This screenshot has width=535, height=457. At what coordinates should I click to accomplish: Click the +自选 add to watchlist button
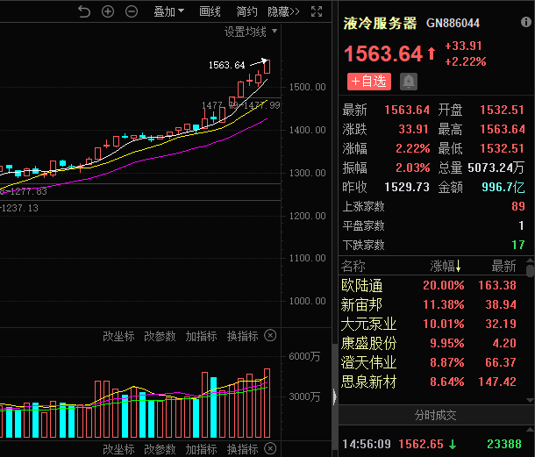pyautogui.click(x=368, y=82)
